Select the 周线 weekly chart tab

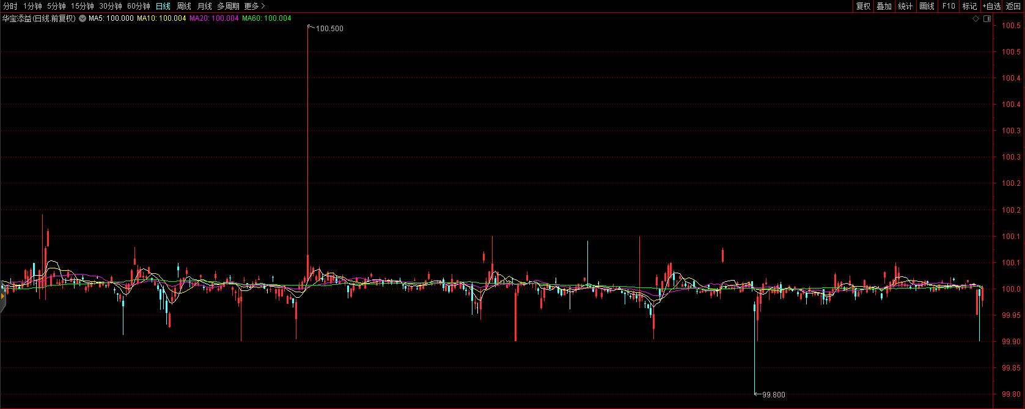(184, 6)
